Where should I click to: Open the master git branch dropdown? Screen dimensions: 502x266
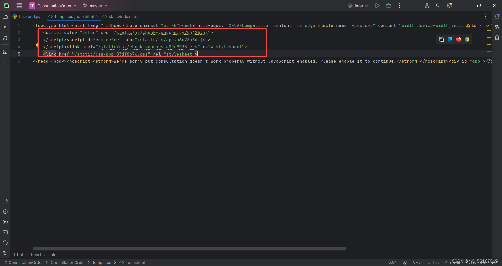tap(95, 6)
